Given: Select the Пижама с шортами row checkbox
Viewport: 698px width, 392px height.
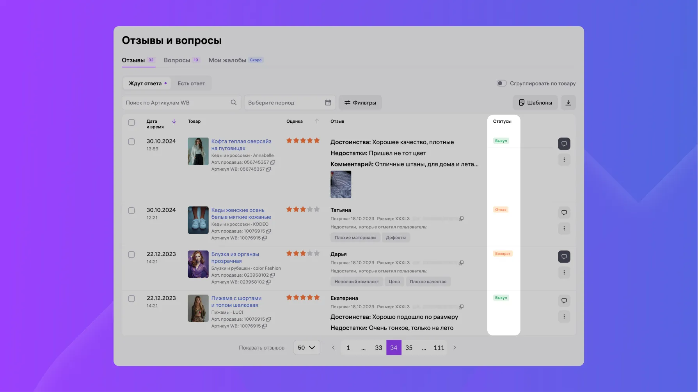Looking at the screenshot, I should point(131,298).
